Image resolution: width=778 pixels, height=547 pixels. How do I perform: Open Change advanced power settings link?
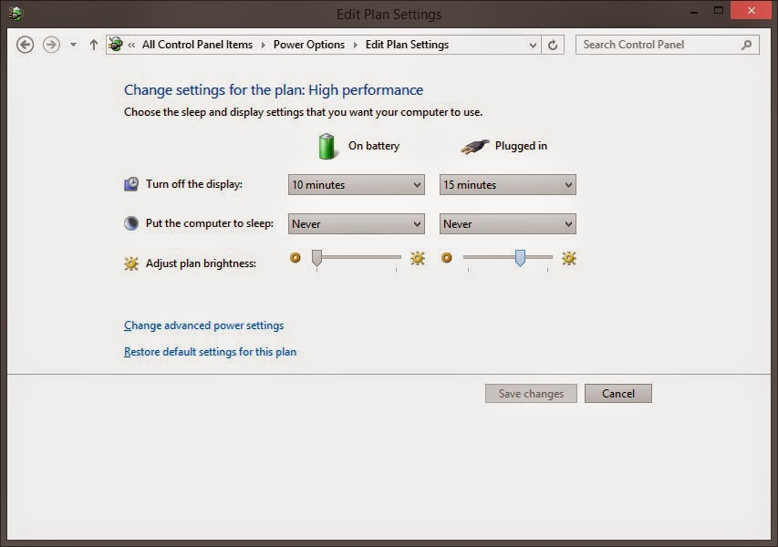click(x=203, y=325)
